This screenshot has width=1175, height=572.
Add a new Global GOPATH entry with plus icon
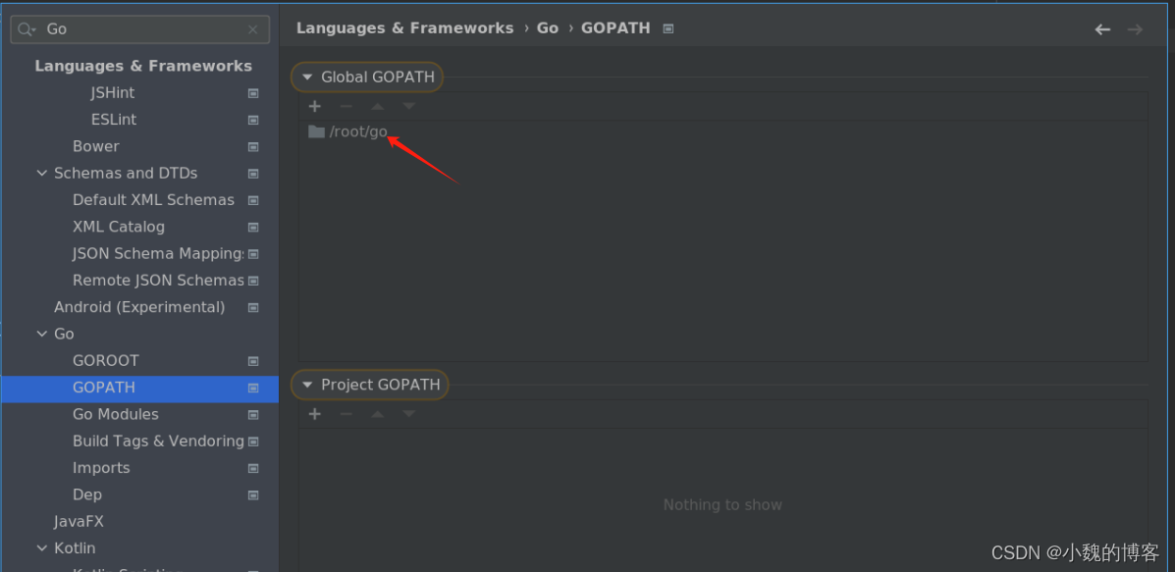(314, 106)
